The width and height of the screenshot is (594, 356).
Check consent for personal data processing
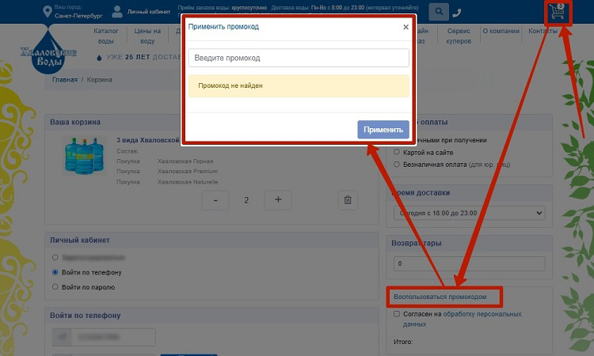point(397,314)
